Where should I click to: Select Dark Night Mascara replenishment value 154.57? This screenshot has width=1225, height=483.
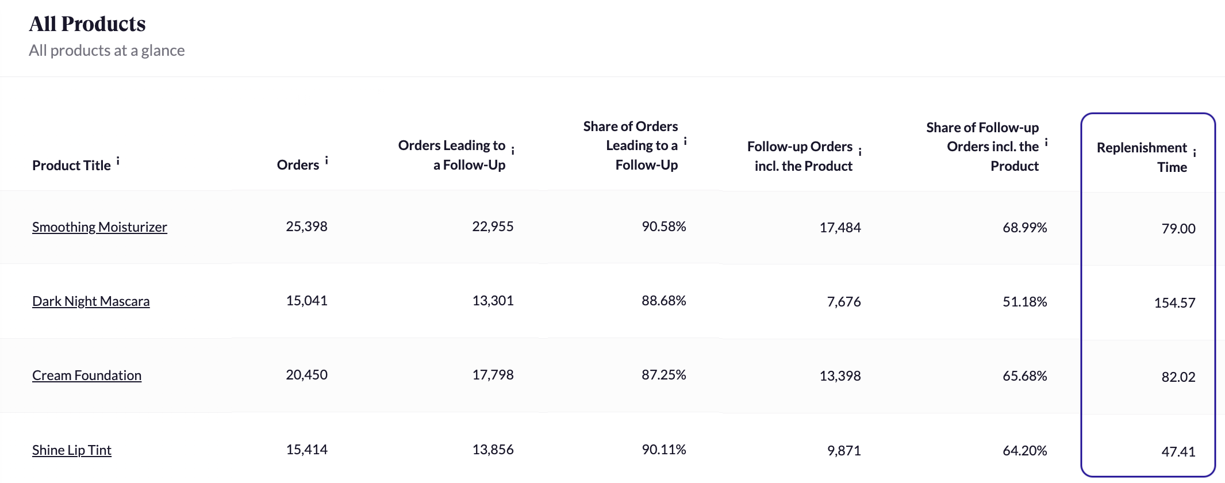[x=1174, y=303]
